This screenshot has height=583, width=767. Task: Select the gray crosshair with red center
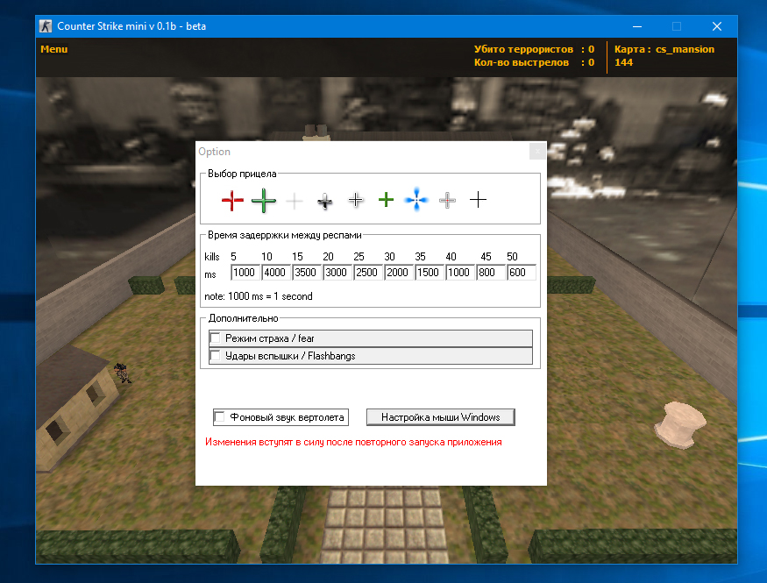click(447, 201)
